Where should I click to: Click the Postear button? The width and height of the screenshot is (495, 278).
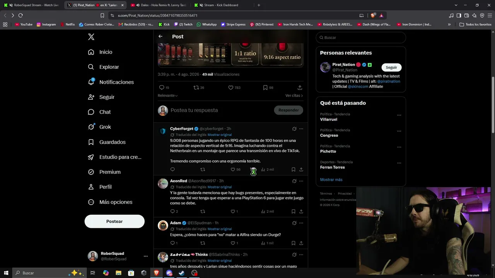pyautogui.click(x=114, y=221)
